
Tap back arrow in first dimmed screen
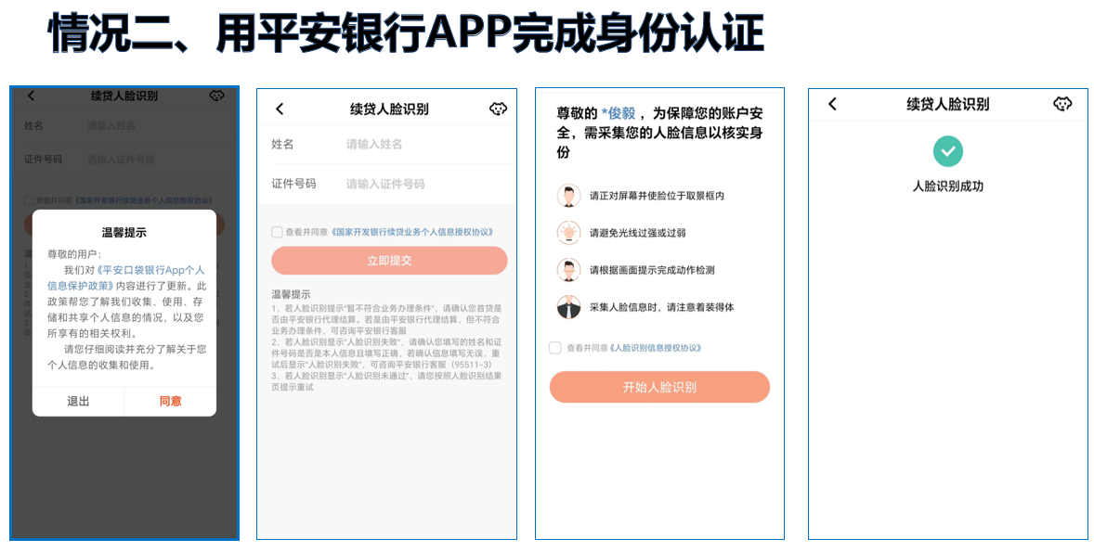[x=31, y=96]
